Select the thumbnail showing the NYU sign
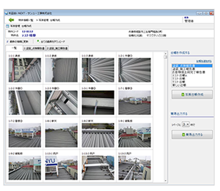This screenshot has height=191, width=220. (x=62, y=168)
